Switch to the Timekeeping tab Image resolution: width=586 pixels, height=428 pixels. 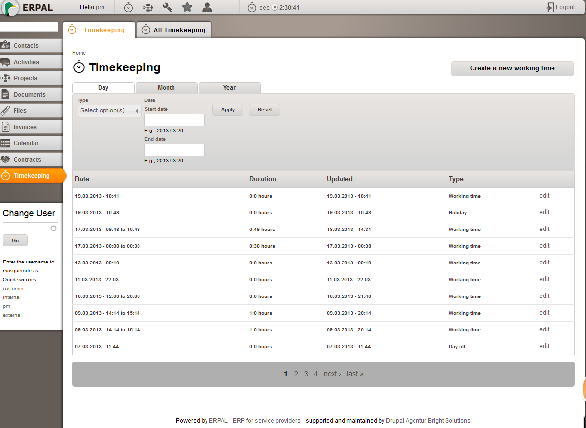click(x=99, y=30)
